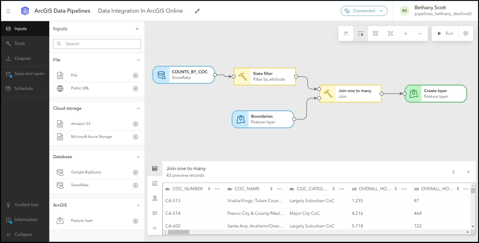
Task: Open the messages panel below the canvas
Action: [x=155, y=213]
